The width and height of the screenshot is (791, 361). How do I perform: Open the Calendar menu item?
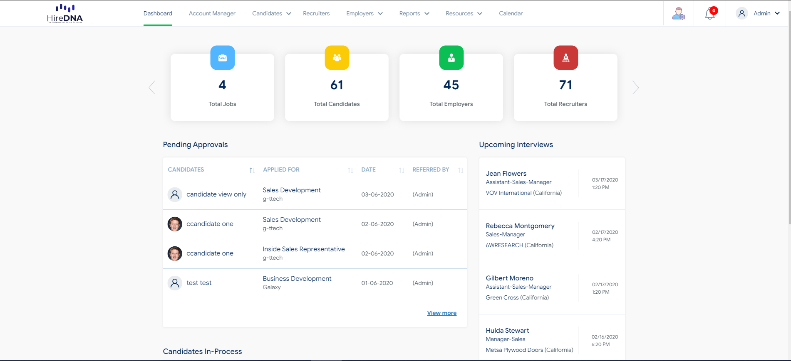click(x=511, y=13)
